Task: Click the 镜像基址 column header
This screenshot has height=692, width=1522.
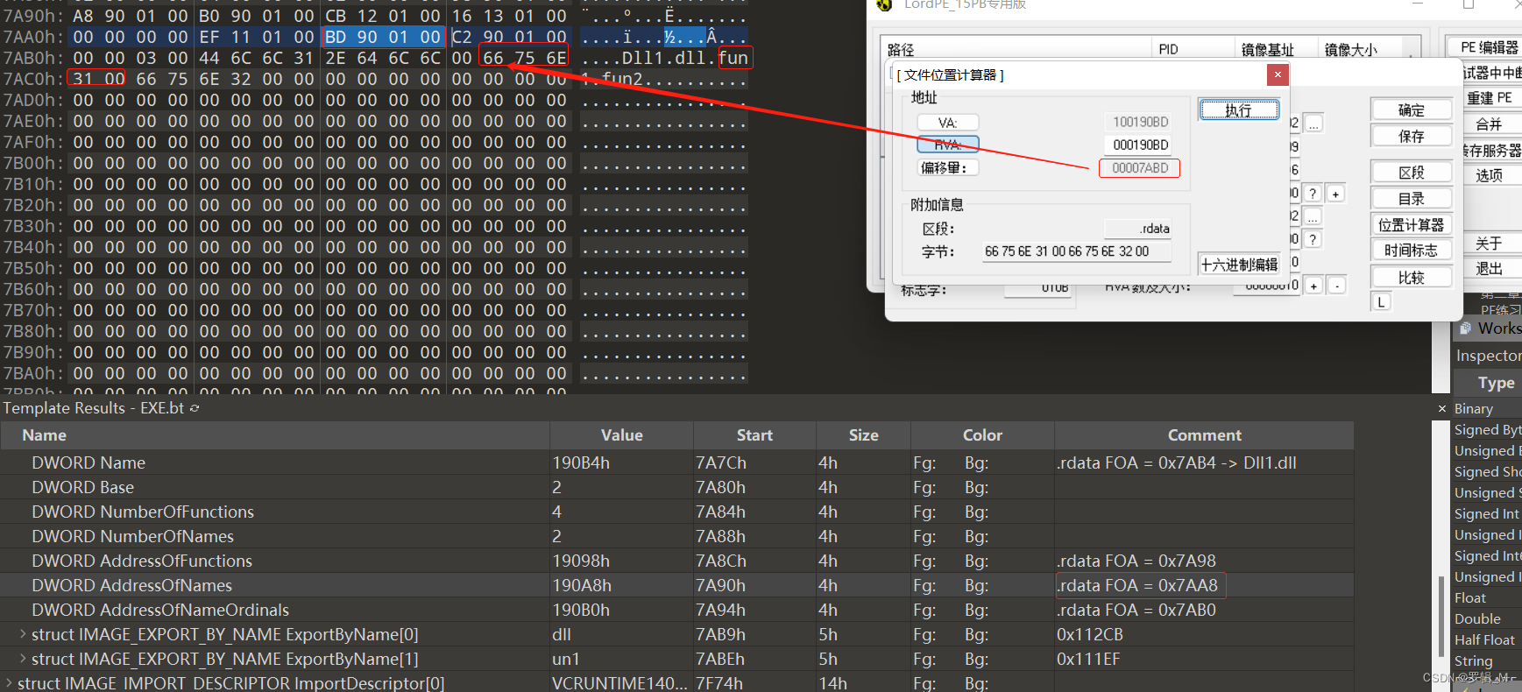Action: pos(1276,50)
